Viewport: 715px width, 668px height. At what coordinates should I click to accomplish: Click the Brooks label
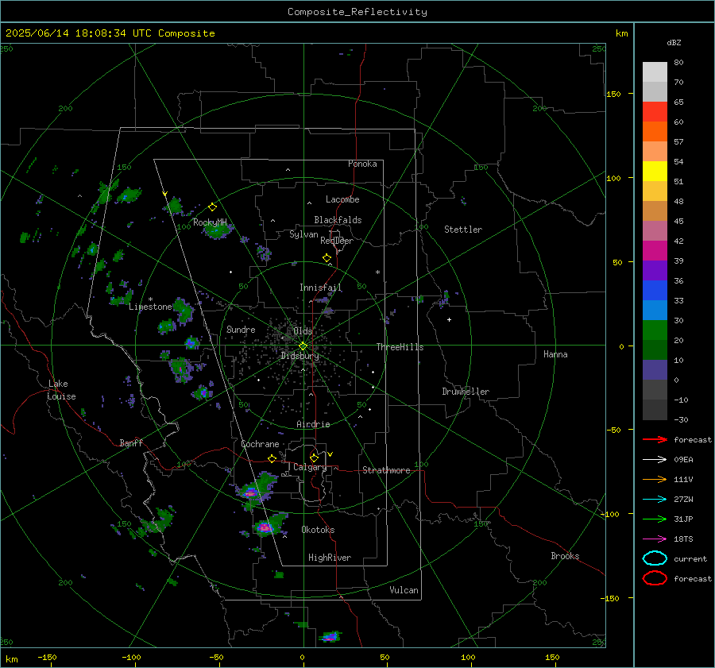565,556
